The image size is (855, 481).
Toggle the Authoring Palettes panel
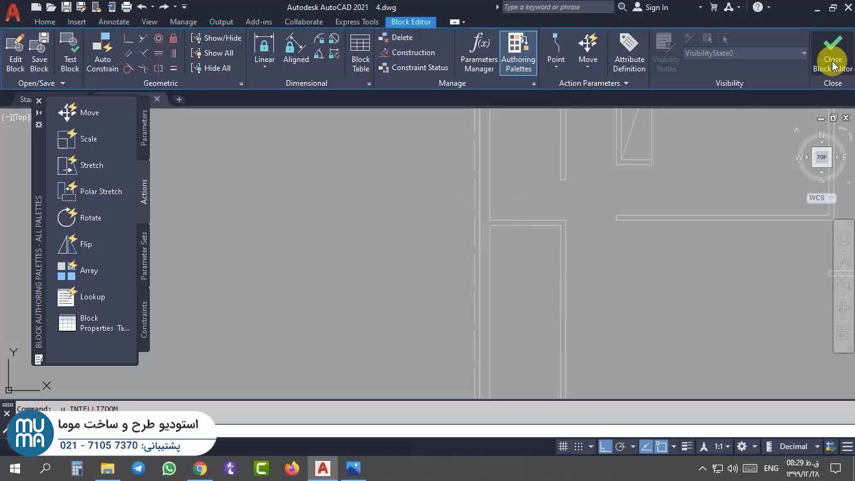pyautogui.click(x=518, y=53)
